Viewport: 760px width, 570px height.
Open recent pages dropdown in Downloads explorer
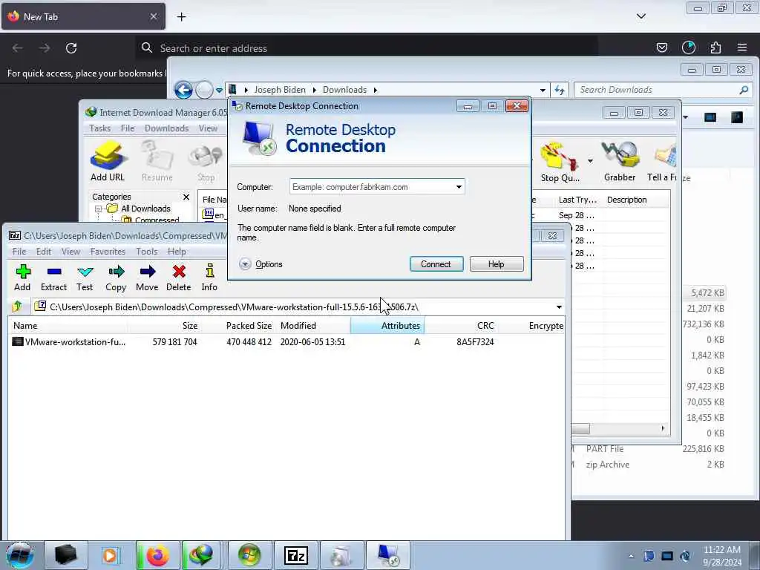point(219,90)
